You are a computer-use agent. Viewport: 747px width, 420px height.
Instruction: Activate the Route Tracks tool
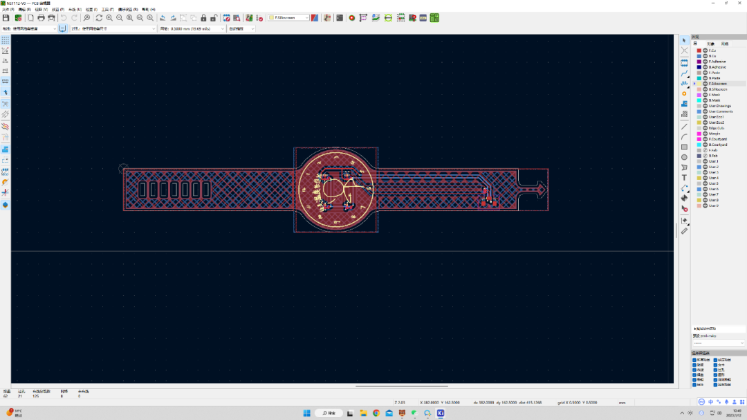pyautogui.click(x=684, y=73)
